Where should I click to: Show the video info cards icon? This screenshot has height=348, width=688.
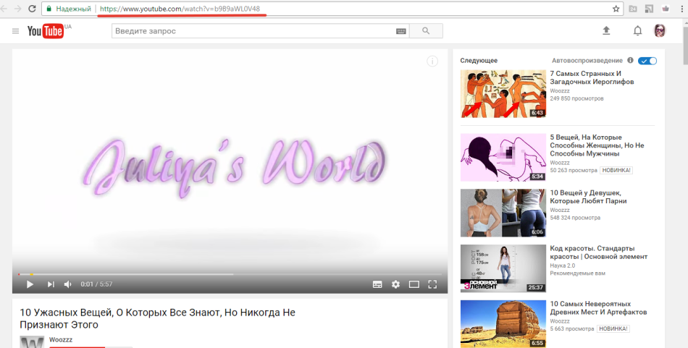(432, 61)
